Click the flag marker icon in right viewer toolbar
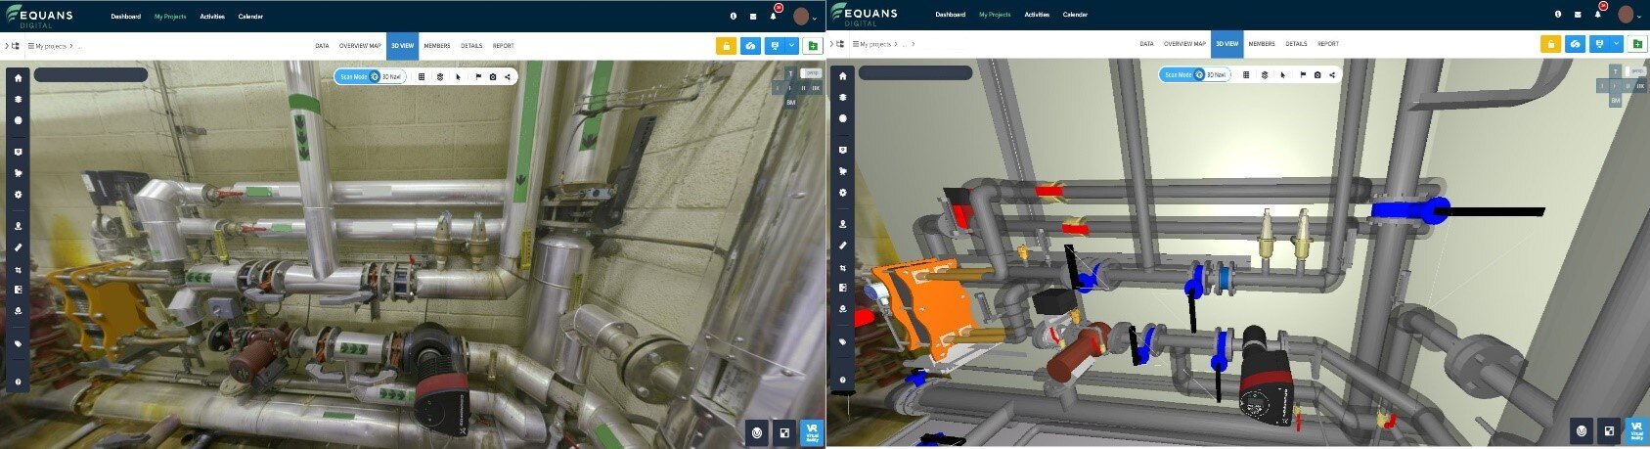The height and width of the screenshot is (449, 1650). click(1303, 75)
